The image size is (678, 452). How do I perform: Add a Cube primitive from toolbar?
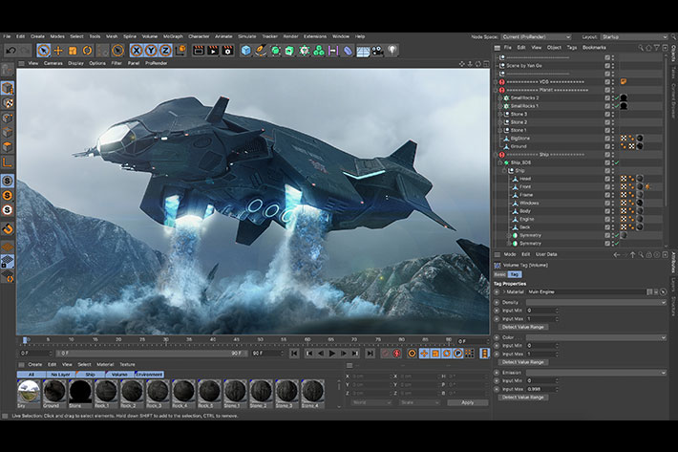click(245, 50)
